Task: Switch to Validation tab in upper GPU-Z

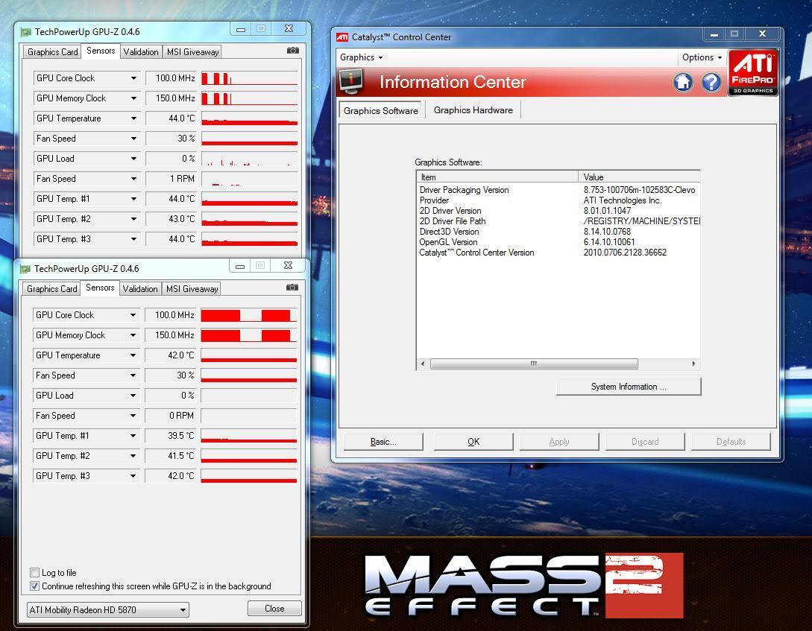Action: click(141, 51)
